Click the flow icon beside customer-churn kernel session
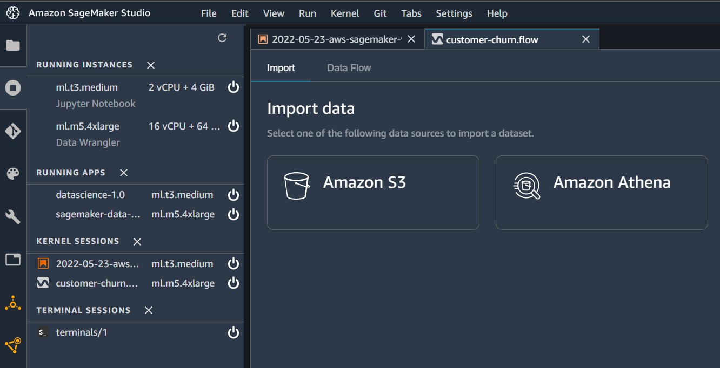This screenshot has height=368, width=720. [43, 283]
